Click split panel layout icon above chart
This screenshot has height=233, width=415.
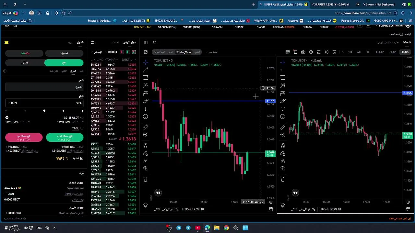pyautogui.click(x=146, y=42)
